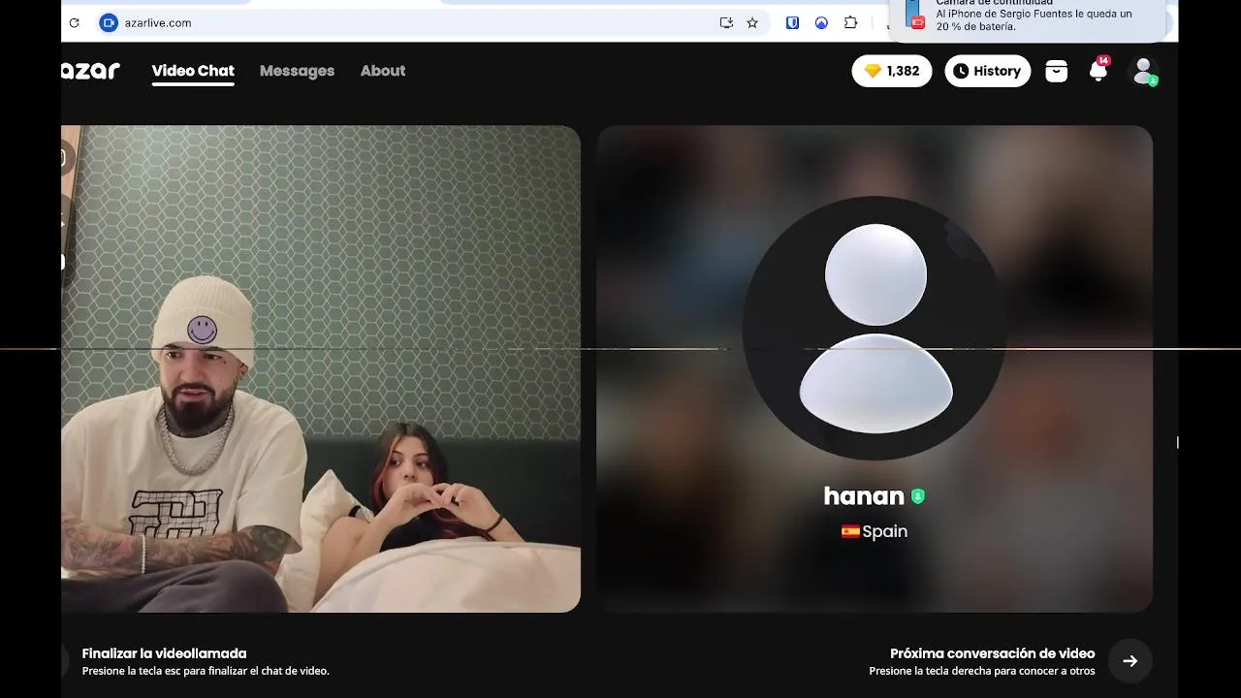Click your own camera video preview

321,368
